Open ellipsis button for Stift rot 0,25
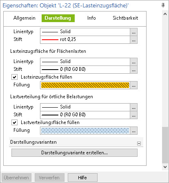 coord(133,40)
